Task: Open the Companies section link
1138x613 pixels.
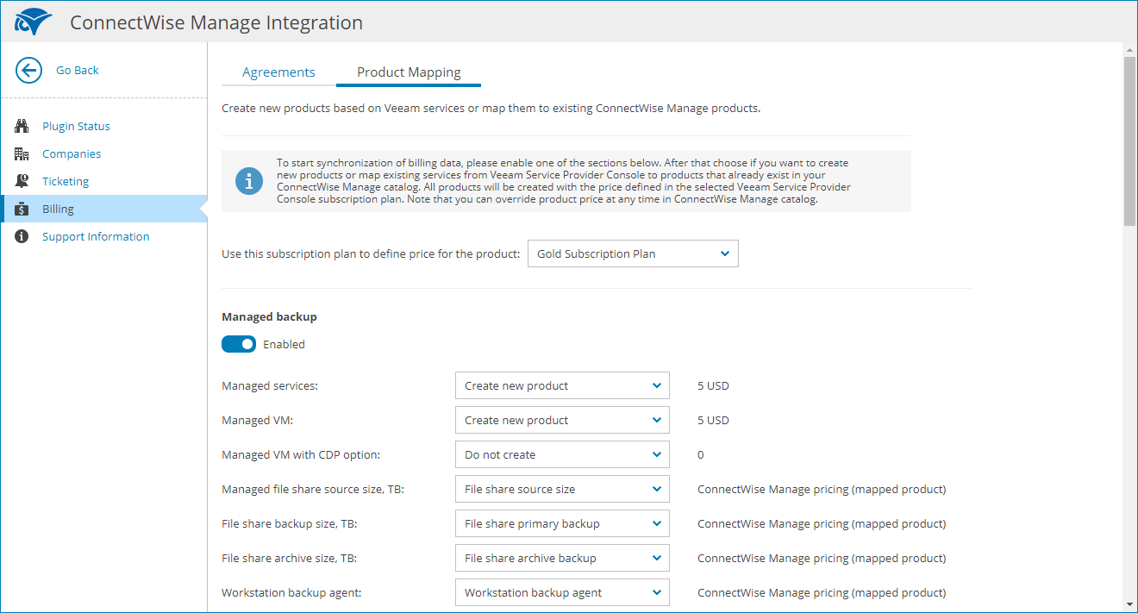Action: 72,154
